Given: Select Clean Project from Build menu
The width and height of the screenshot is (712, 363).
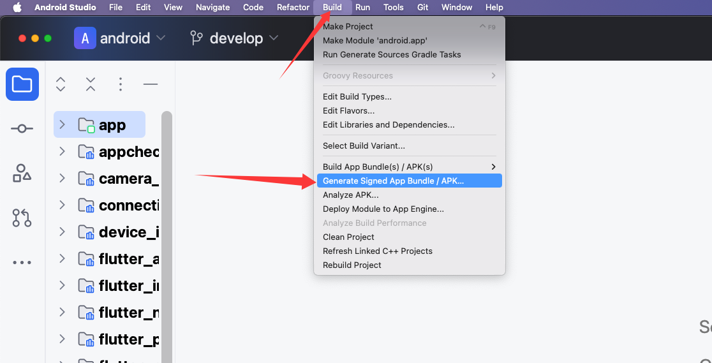Looking at the screenshot, I should click(x=348, y=237).
